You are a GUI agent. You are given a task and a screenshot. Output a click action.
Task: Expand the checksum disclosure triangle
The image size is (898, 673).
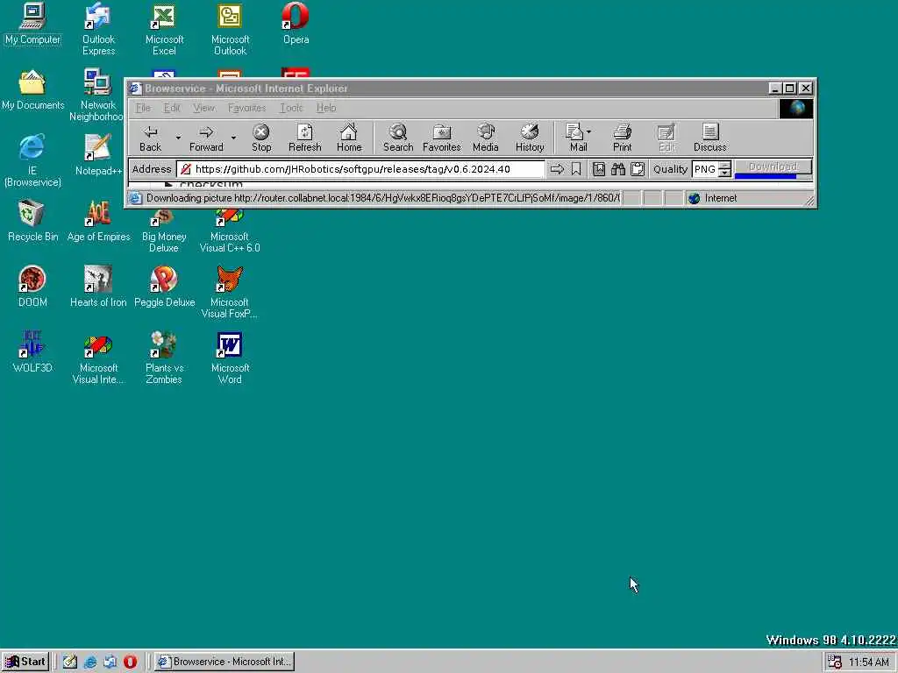pos(168,185)
